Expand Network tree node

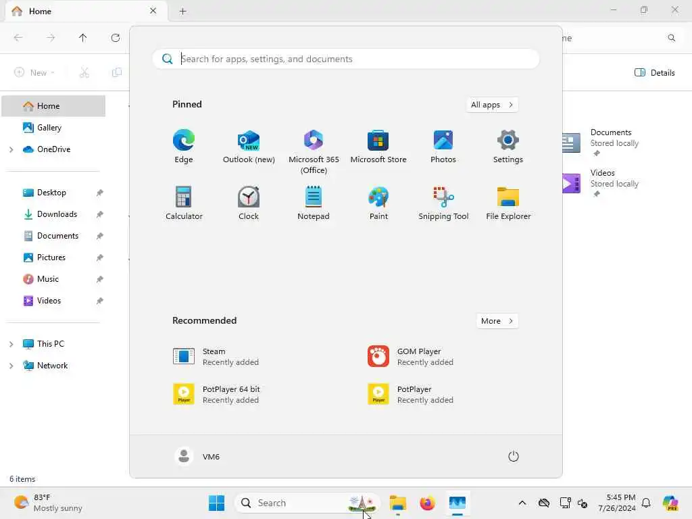click(11, 366)
